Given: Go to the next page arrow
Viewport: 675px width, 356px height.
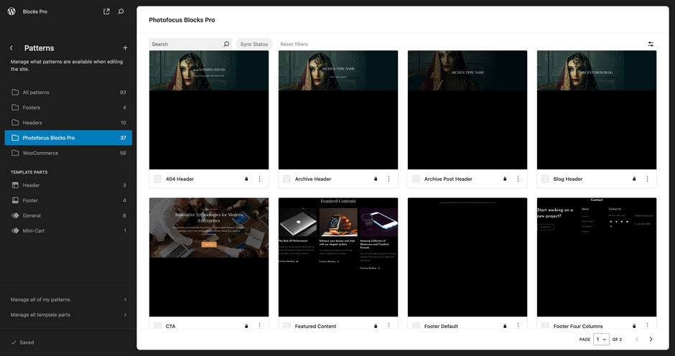Looking at the screenshot, I should [x=651, y=339].
